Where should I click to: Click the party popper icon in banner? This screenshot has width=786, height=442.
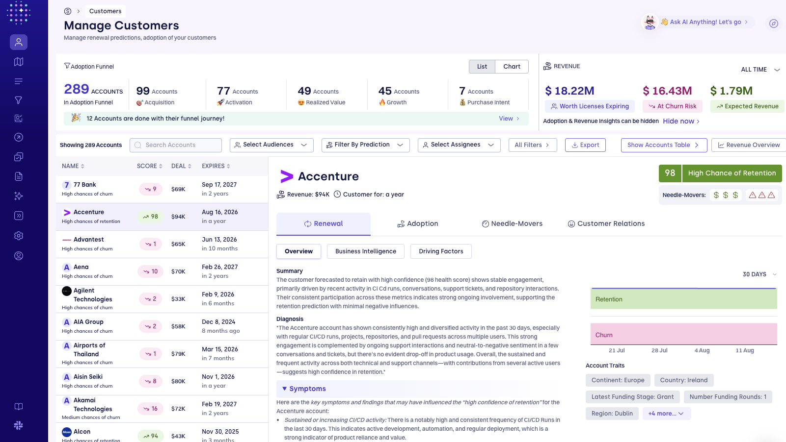76,118
